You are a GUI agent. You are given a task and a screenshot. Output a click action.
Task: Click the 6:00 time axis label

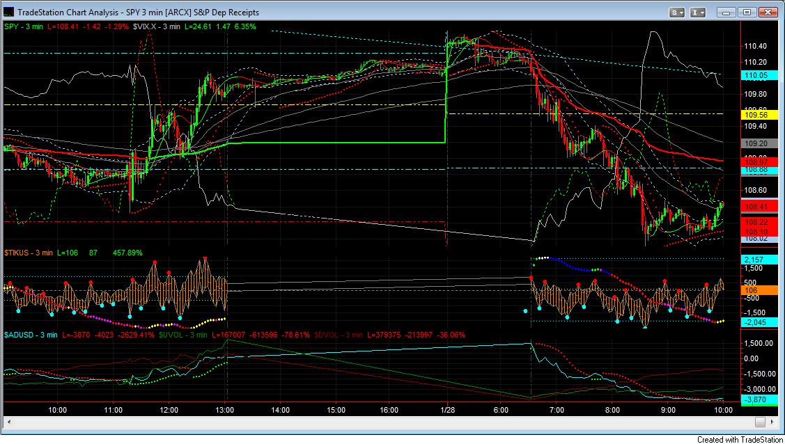501,410
